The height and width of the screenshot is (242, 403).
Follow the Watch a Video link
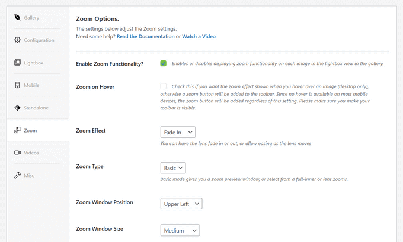pyautogui.click(x=199, y=37)
